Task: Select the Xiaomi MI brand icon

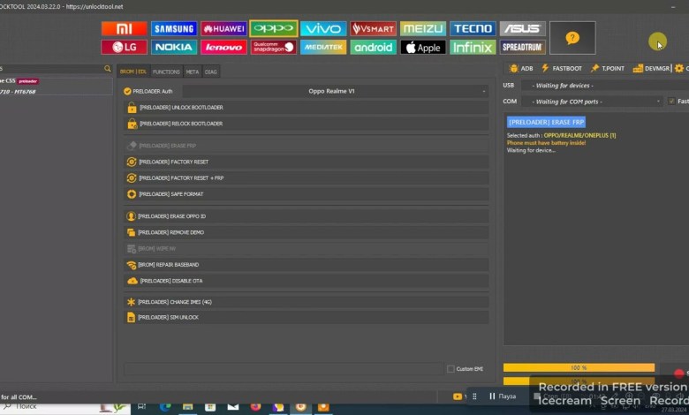Action: (124, 28)
